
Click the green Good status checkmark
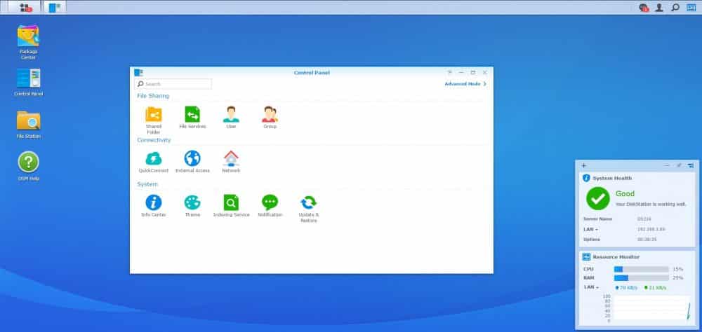click(x=597, y=198)
